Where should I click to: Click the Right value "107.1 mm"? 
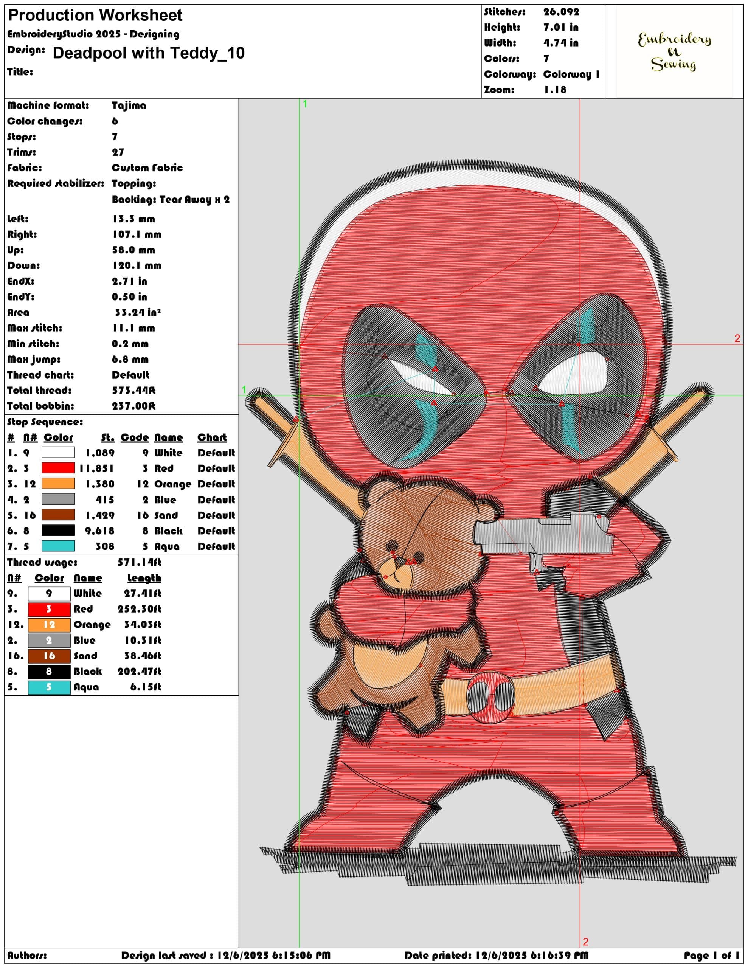(x=137, y=234)
